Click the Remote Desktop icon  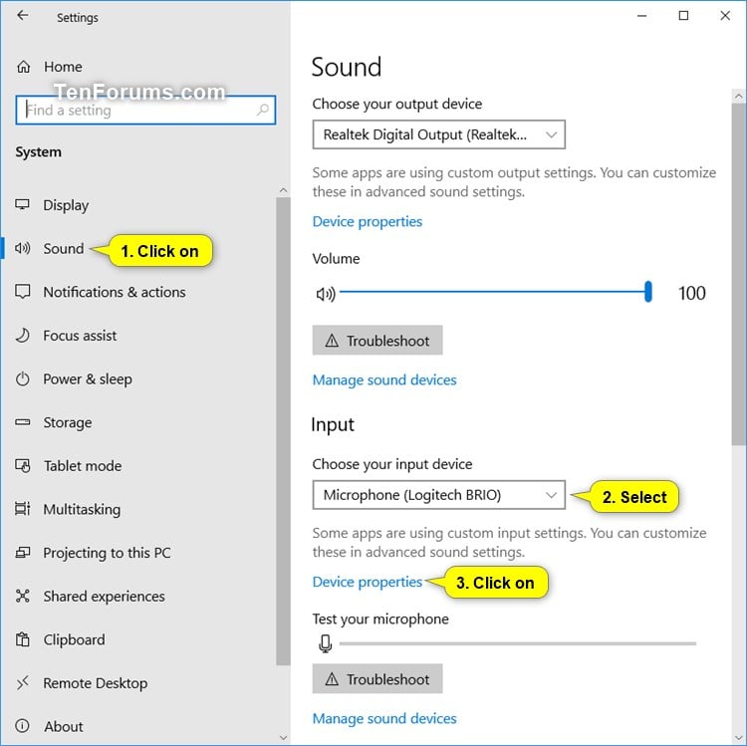(22, 682)
